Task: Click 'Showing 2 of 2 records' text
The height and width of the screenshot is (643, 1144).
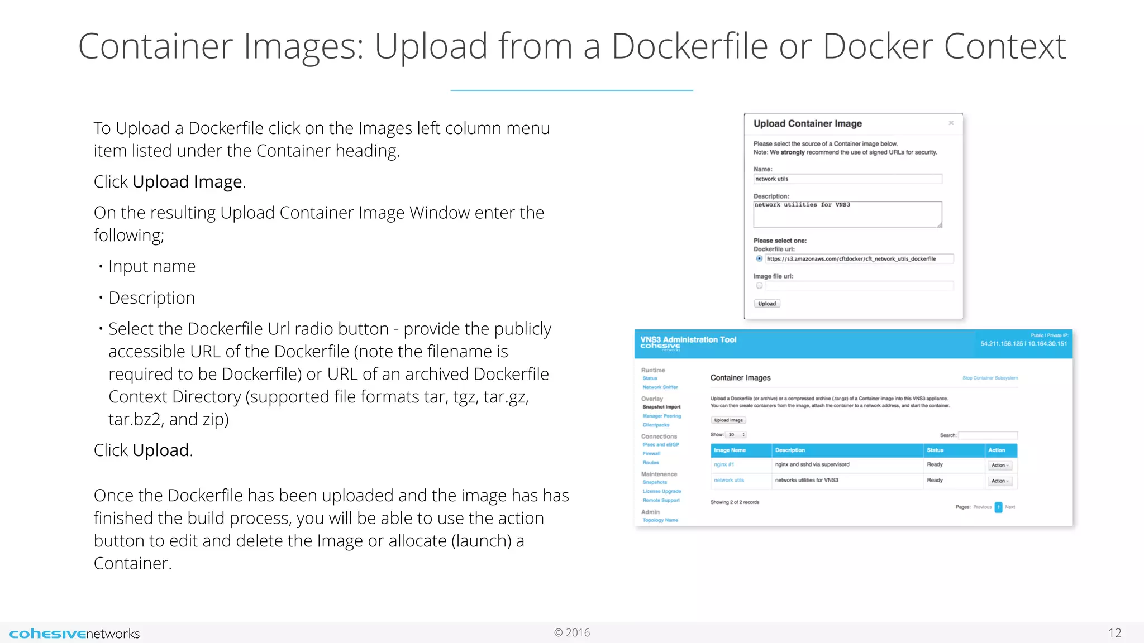Action: click(735, 502)
